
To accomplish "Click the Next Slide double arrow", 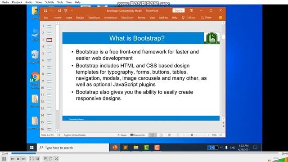I will [x=223, y=126].
